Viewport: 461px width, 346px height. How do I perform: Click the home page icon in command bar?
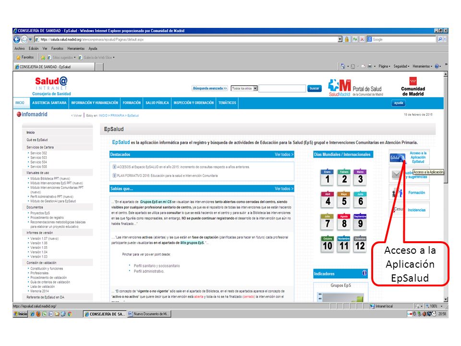pyautogui.click(x=343, y=66)
